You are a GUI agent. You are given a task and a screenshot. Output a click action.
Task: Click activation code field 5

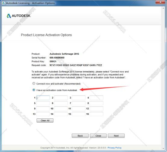click(43, 103)
